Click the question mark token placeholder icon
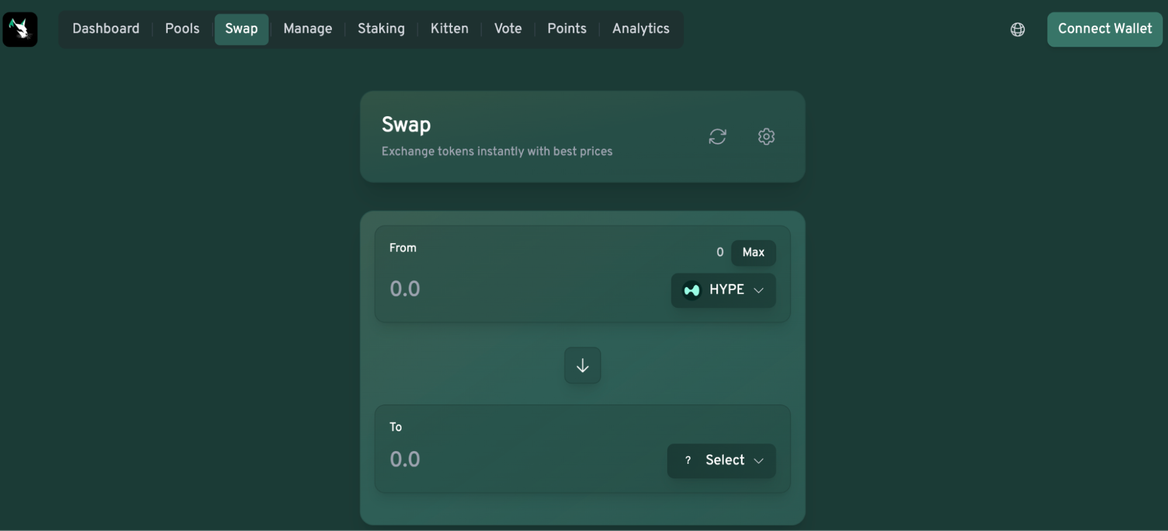 pos(688,460)
